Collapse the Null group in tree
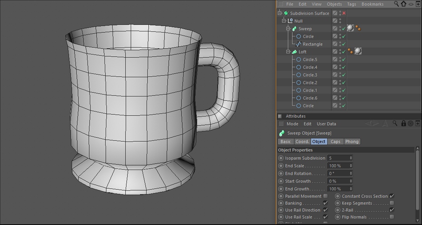Screen dimensions: 422x225 (x=284, y=21)
